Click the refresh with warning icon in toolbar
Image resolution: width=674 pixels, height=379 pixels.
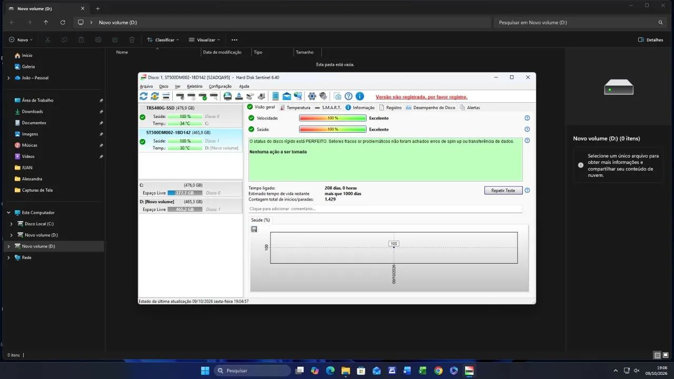(154, 96)
